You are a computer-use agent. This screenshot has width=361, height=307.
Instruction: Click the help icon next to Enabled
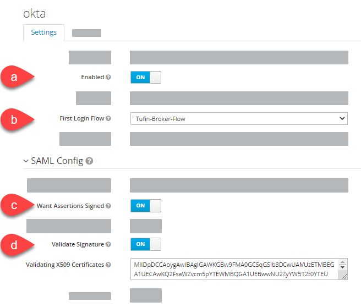[108, 77]
